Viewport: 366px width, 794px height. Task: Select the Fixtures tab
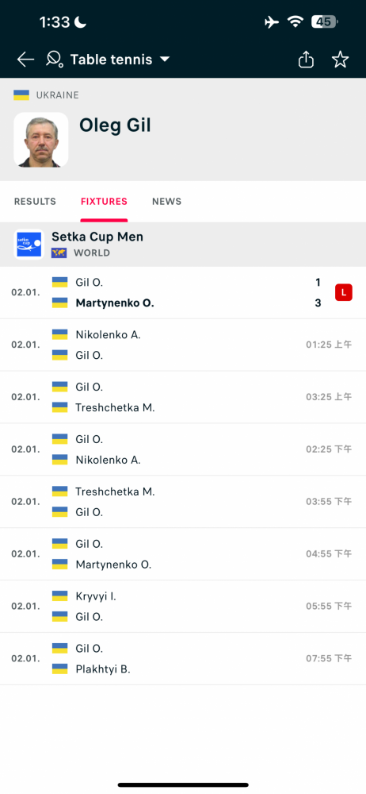pyautogui.click(x=104, y=202)
